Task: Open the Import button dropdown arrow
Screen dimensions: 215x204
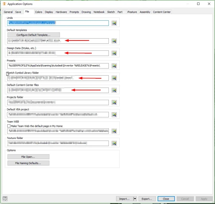Action: 135,199
